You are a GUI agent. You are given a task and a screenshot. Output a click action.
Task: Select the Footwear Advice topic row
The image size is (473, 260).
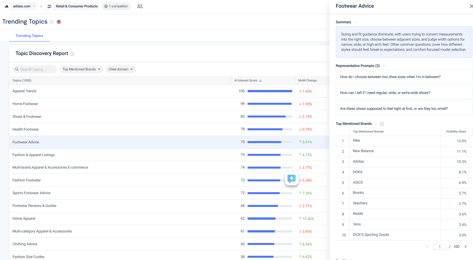point(169,142)
